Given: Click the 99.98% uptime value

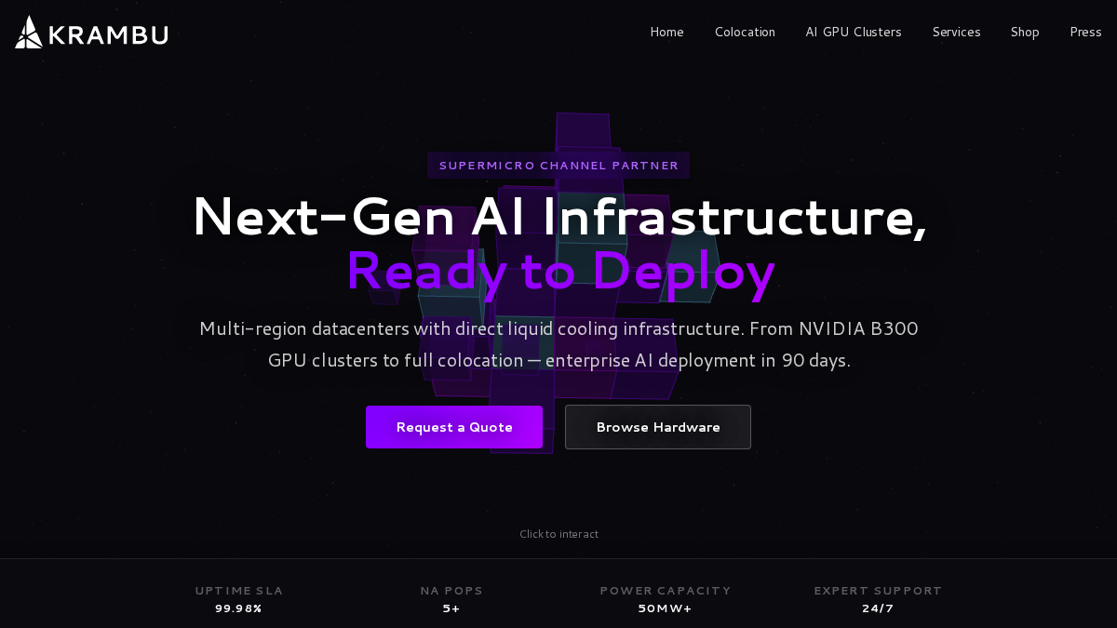Looking at the screenshot, I should tap(239, 608).
